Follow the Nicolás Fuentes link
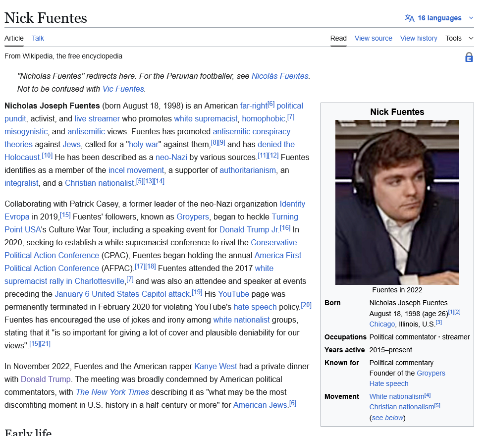Screen dimensions: 484x436 click(x=280, y=76)
